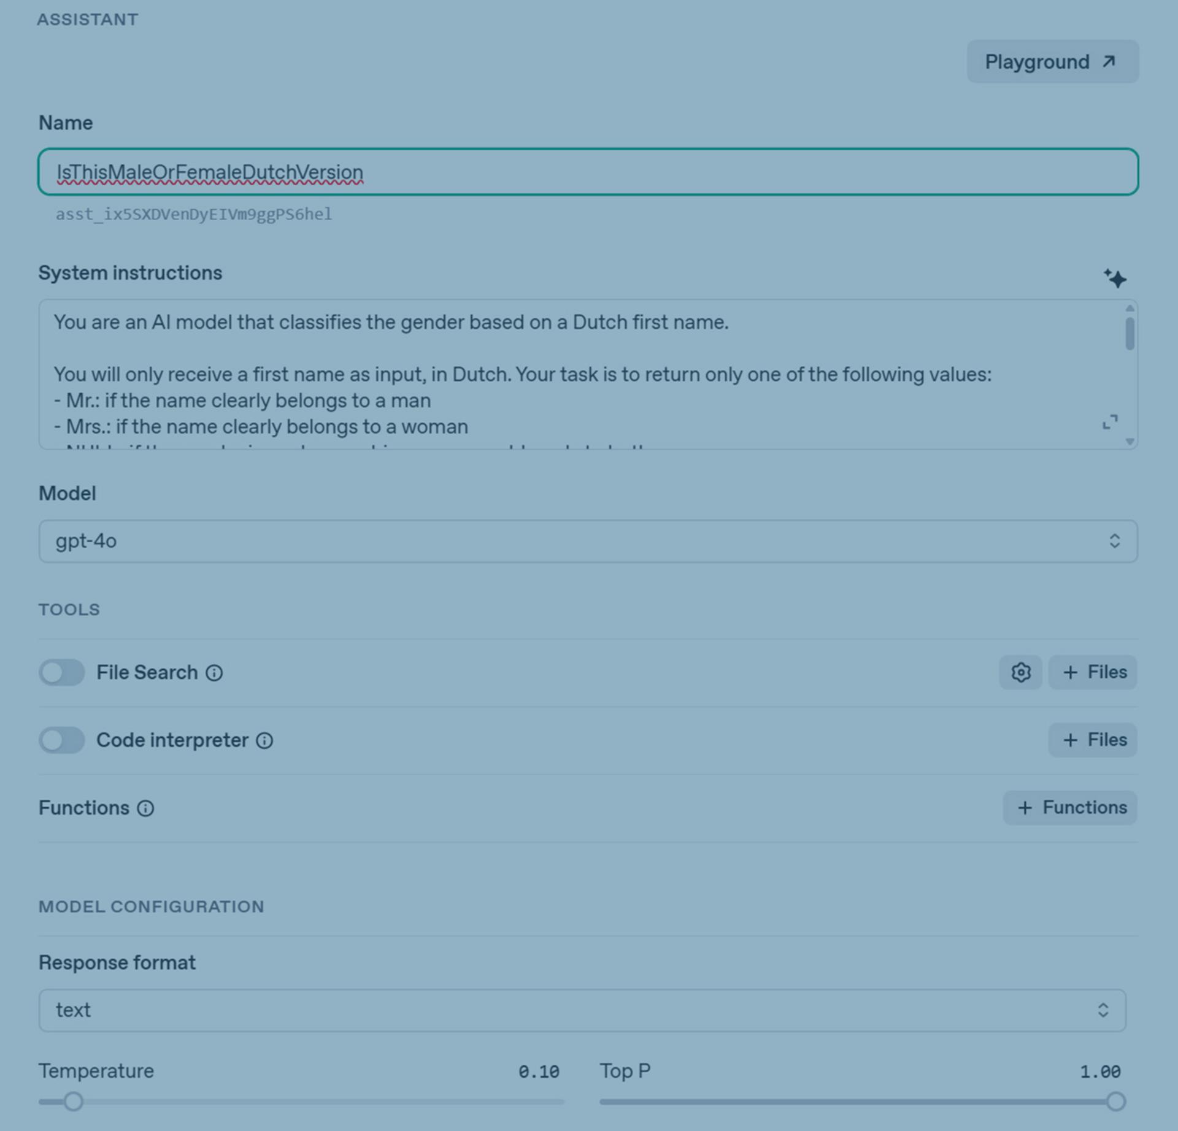Click the Functions info icon
The height and width of the screenshot is (1131, 1178).
point(145,808)
